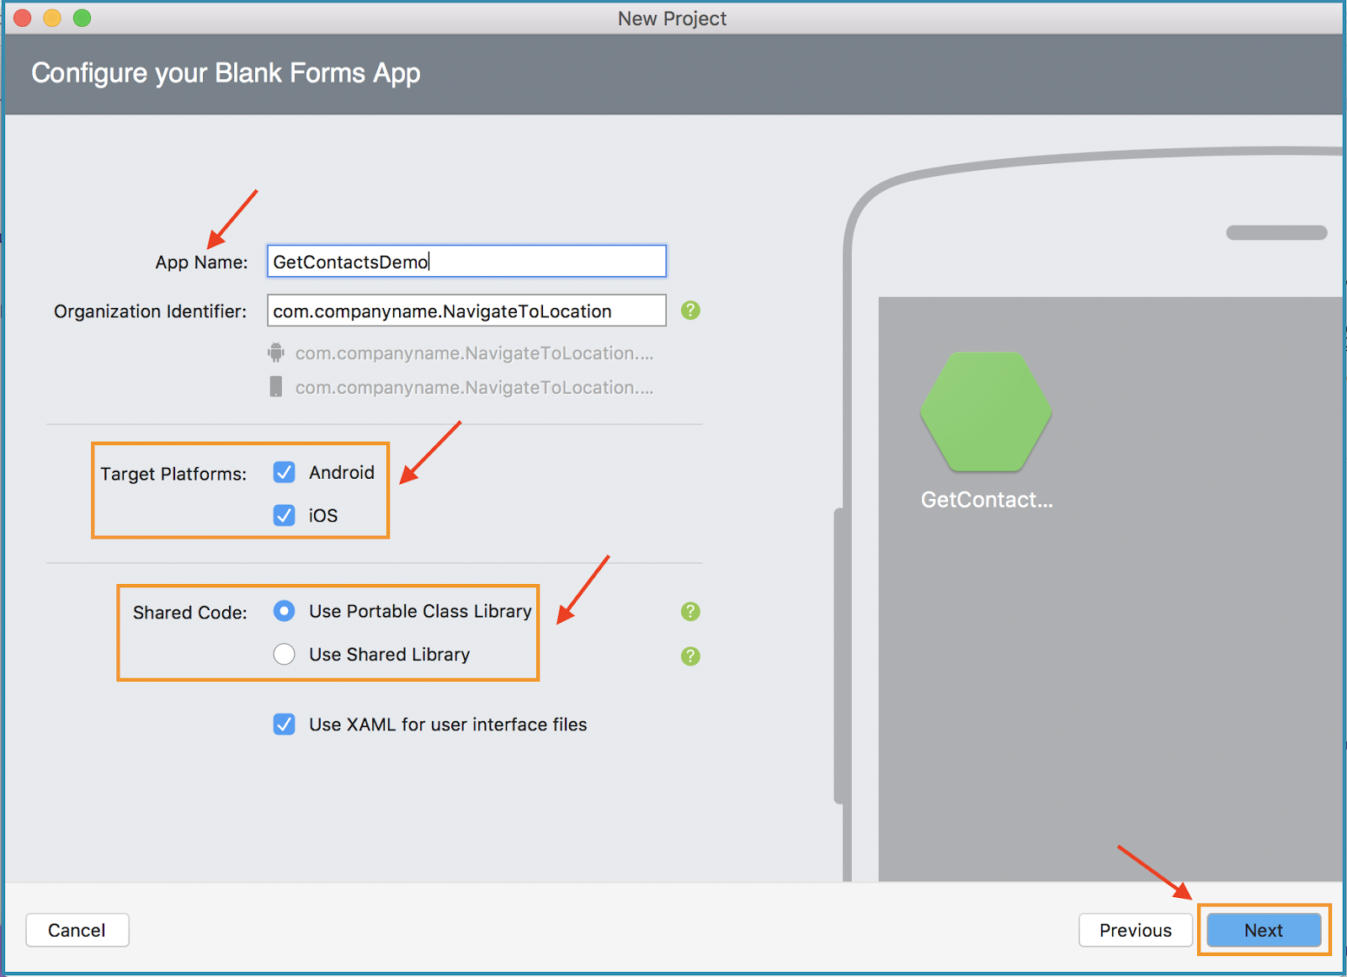Cancel the new project dialog
1347x977 pixels.
tap(77, 930)
